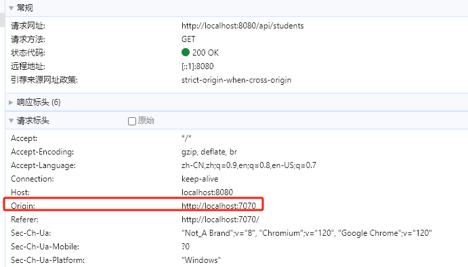Expand the 响应标头 (6) section

(x=11, y=102)
